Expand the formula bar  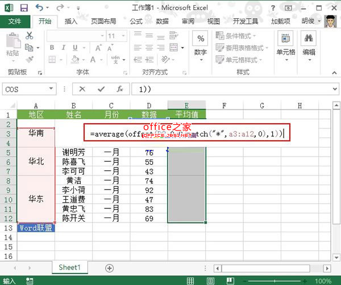[335, 89]
